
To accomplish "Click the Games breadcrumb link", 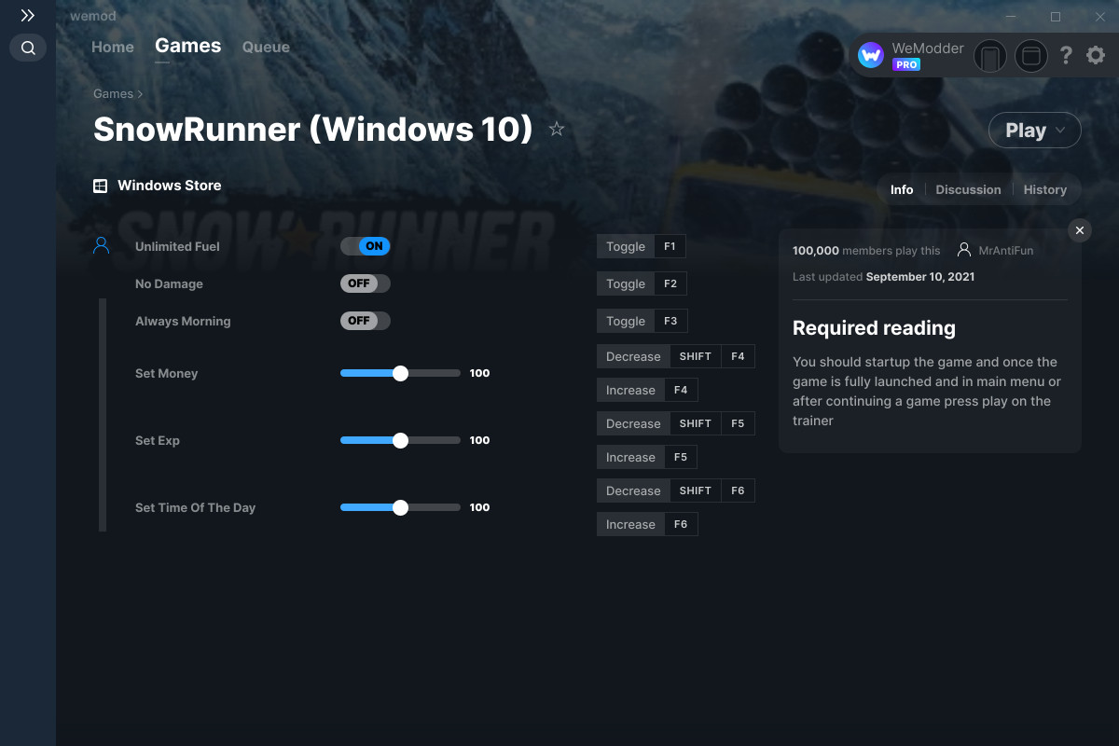I will [113, 93].
